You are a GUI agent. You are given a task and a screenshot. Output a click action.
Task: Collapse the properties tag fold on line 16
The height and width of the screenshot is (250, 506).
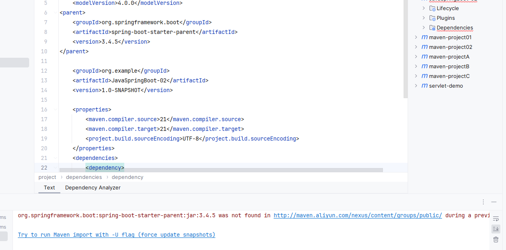[55, 109]
